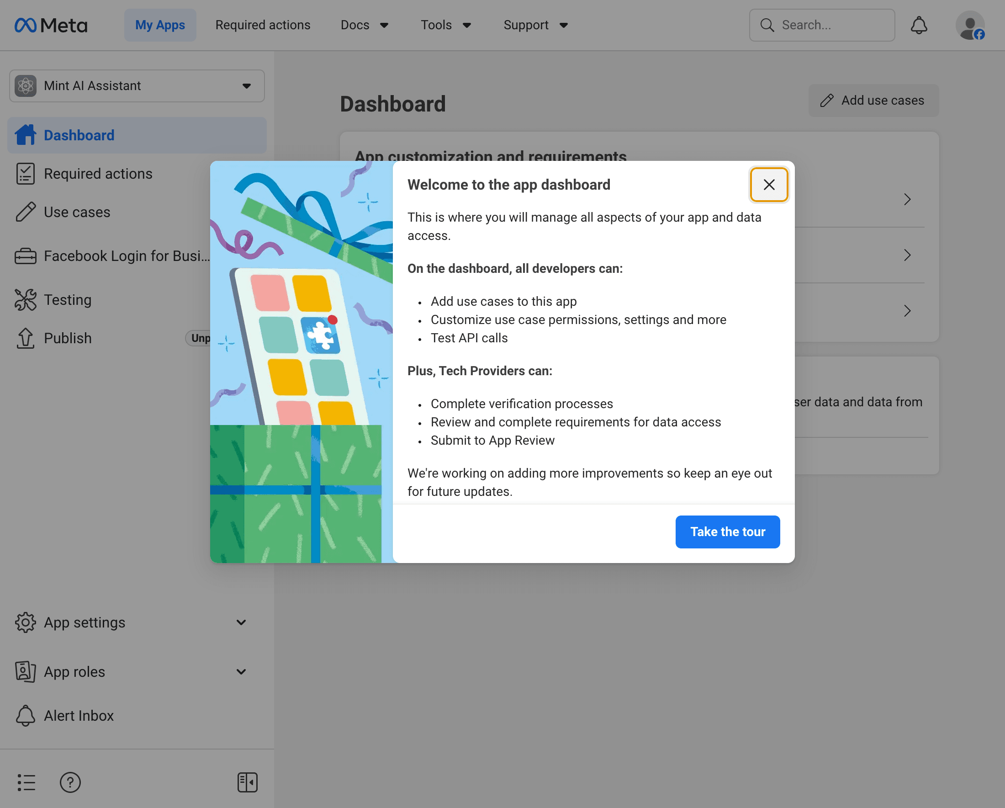Expand the Support menu
This screenshot has height=808, width=1005.
coord(535,25)
